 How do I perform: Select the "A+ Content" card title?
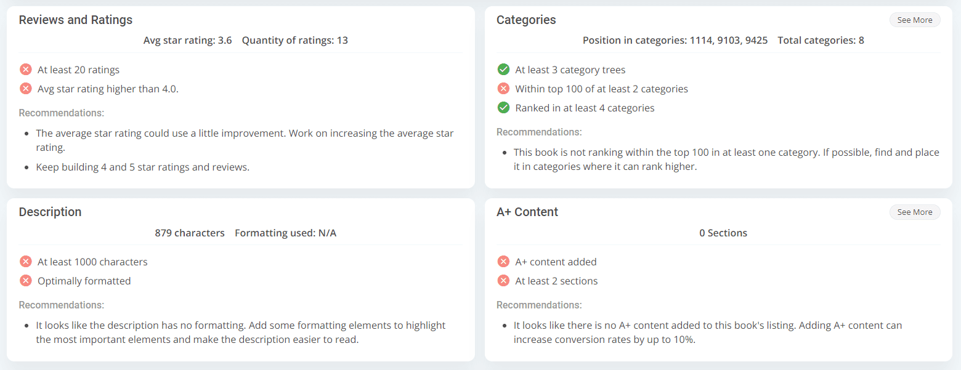pyautogui.click(x=527, y=212)
